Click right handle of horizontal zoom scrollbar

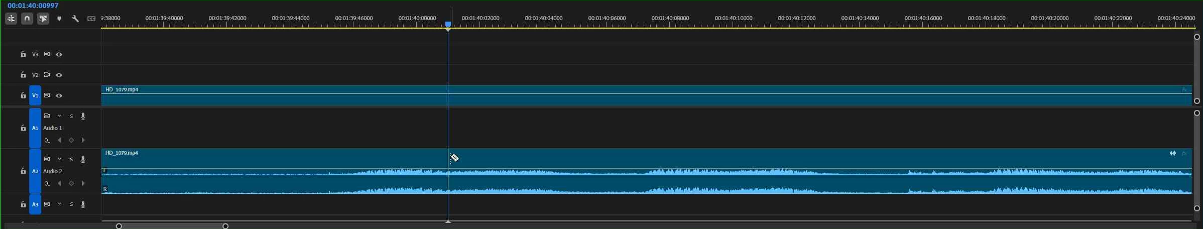point(225,226)
